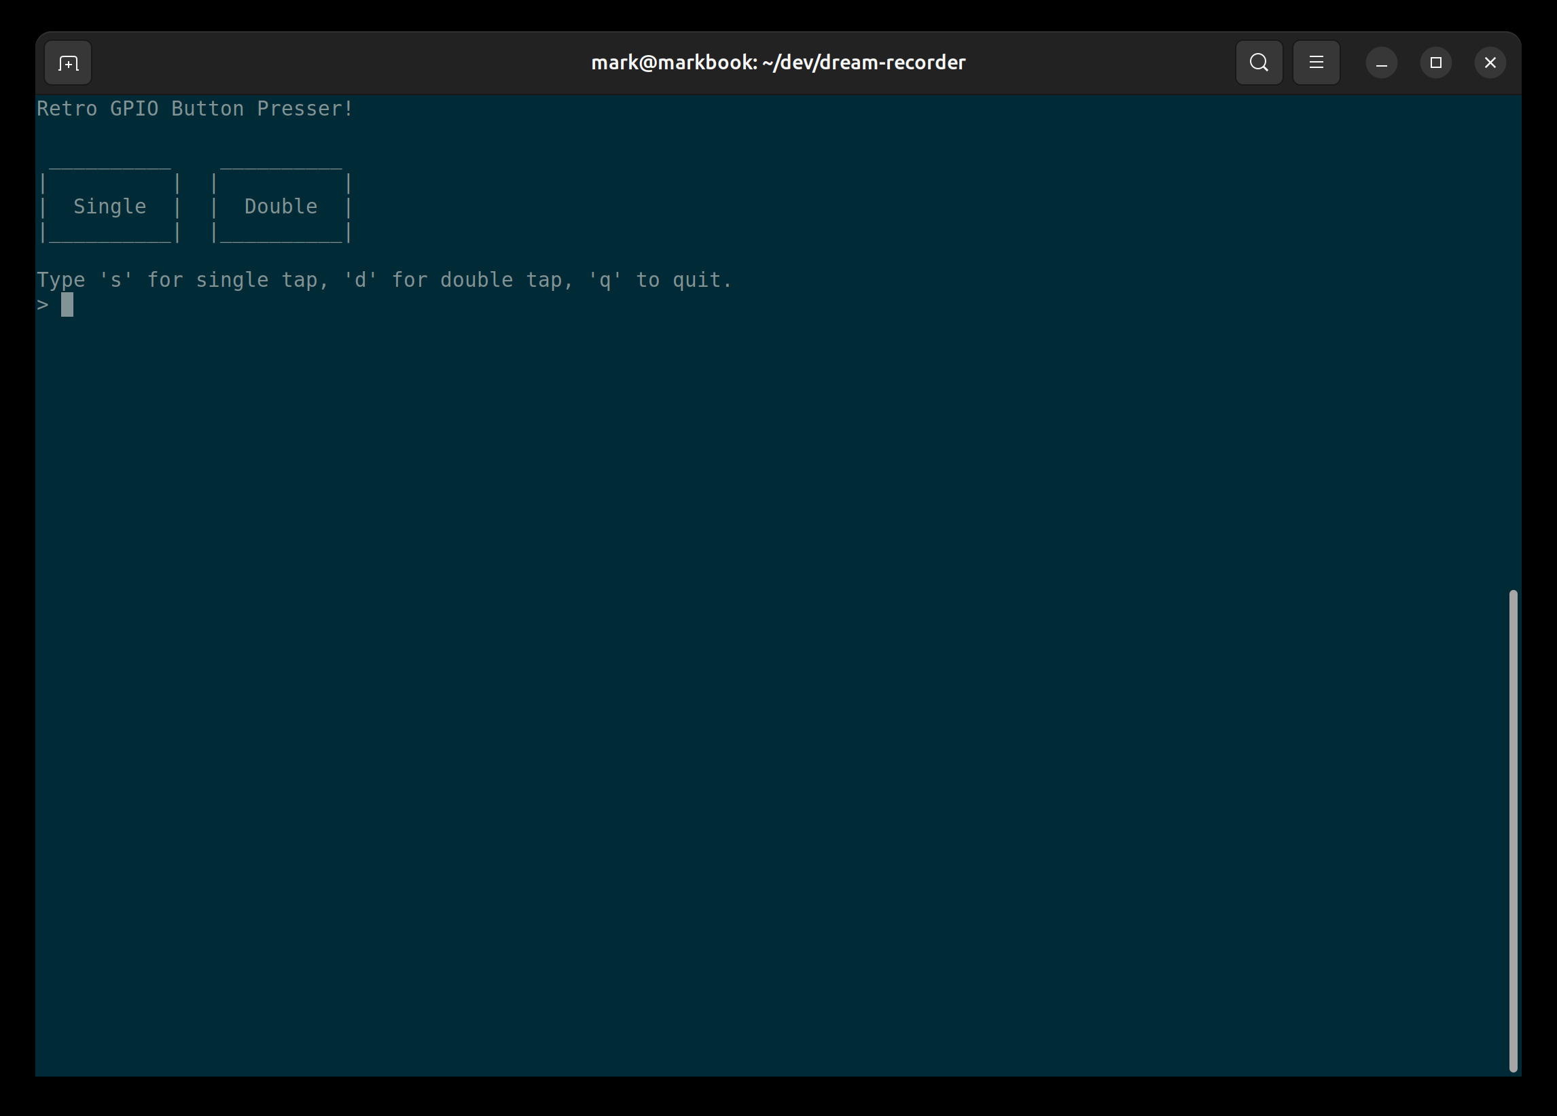Open the hamburger main menu
The height and width of the screenshot is (1116, 1557).
click(1315, 63)
